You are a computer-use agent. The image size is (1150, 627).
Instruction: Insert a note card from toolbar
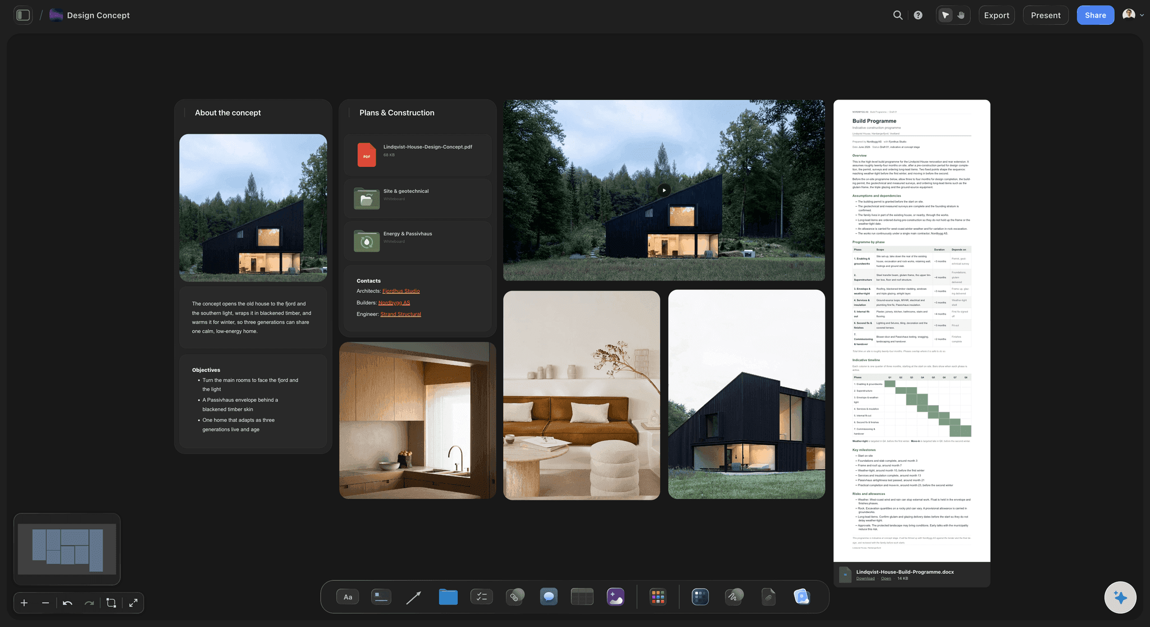(x=381, y=597)
